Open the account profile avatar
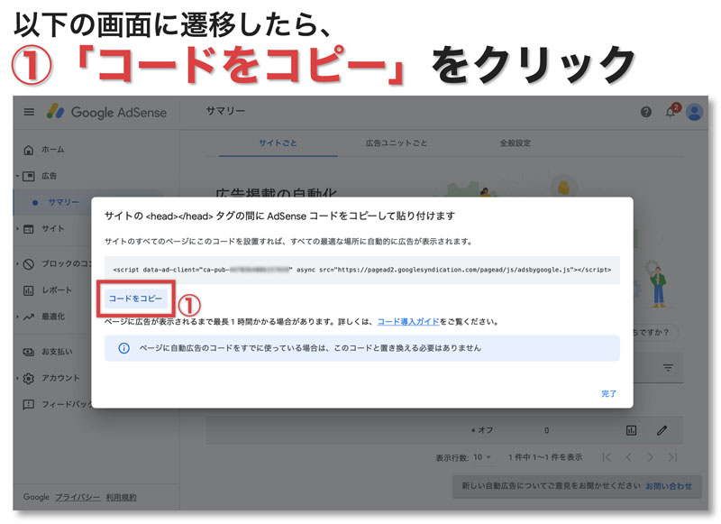 [x=694, y=112]
